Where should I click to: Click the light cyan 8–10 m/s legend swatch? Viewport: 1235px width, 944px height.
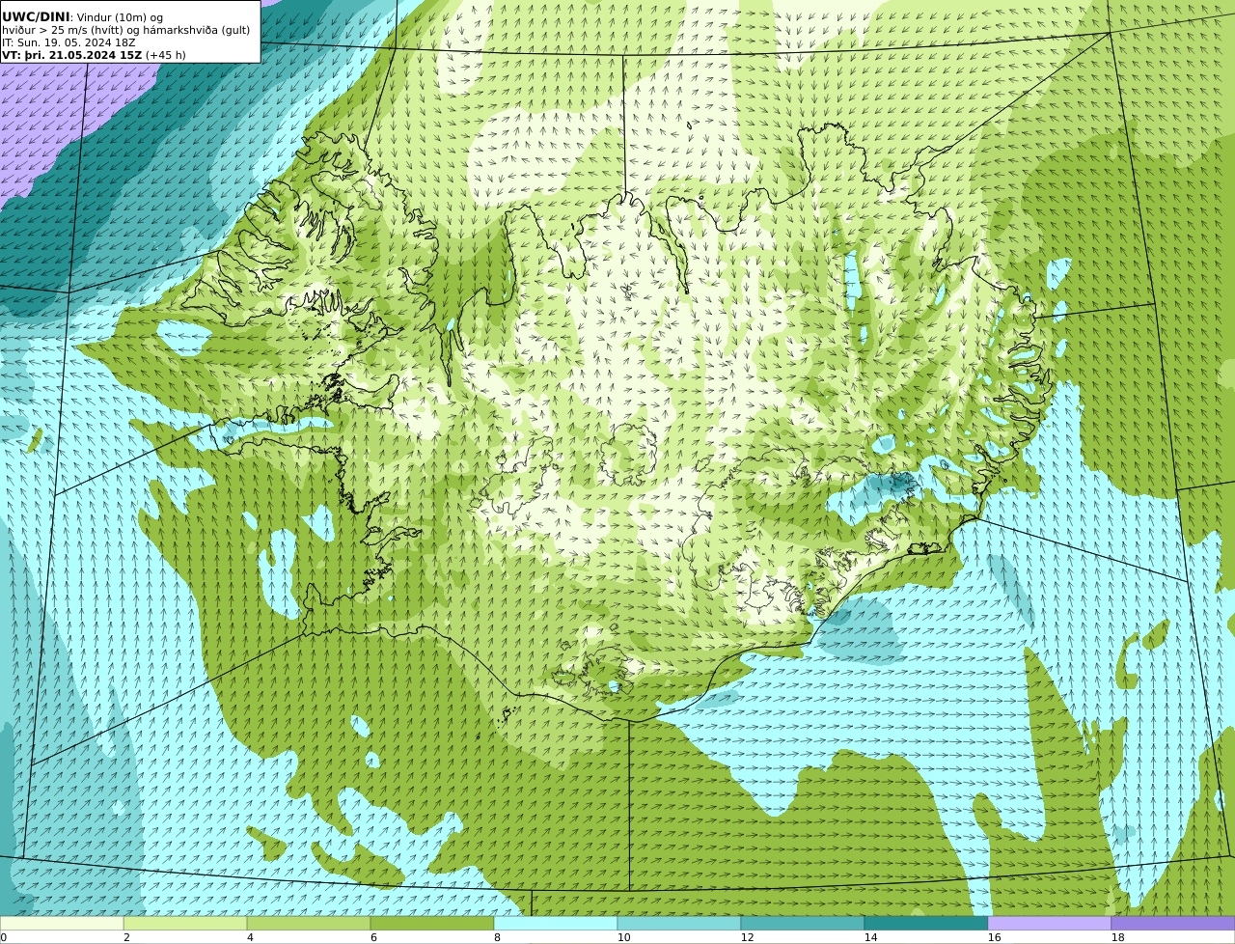pos(556,923)
